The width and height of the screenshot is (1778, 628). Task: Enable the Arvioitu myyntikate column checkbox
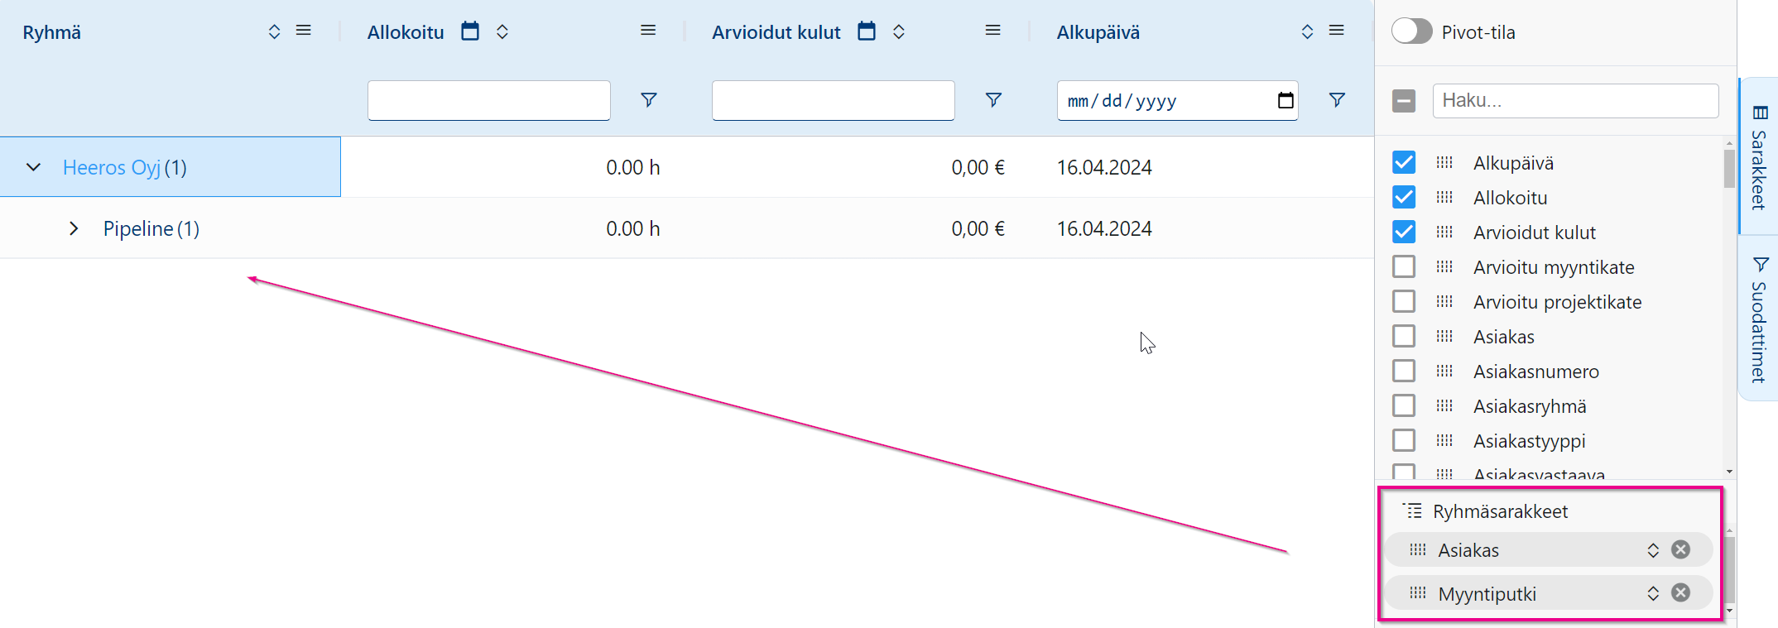(x=1404, y=266)
